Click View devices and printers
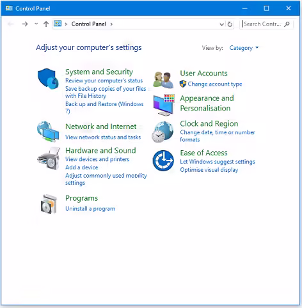The image size is (302, 308). pos(97,159)
